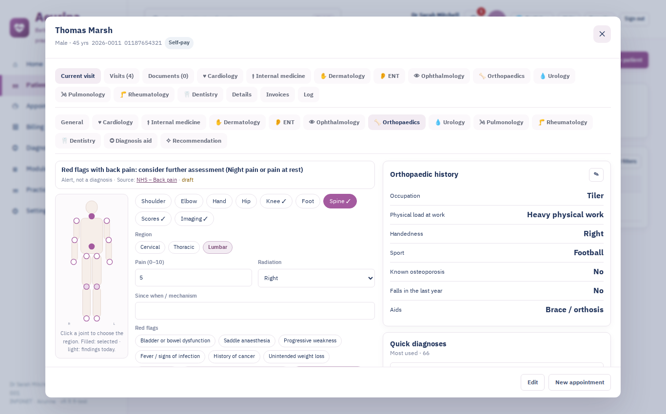
Task: Select Shoulder joint chip
Action: (154, 201)
